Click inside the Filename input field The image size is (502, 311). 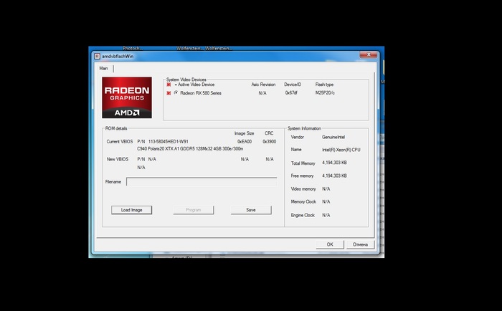pyautogui.click(x=202, y=182)
